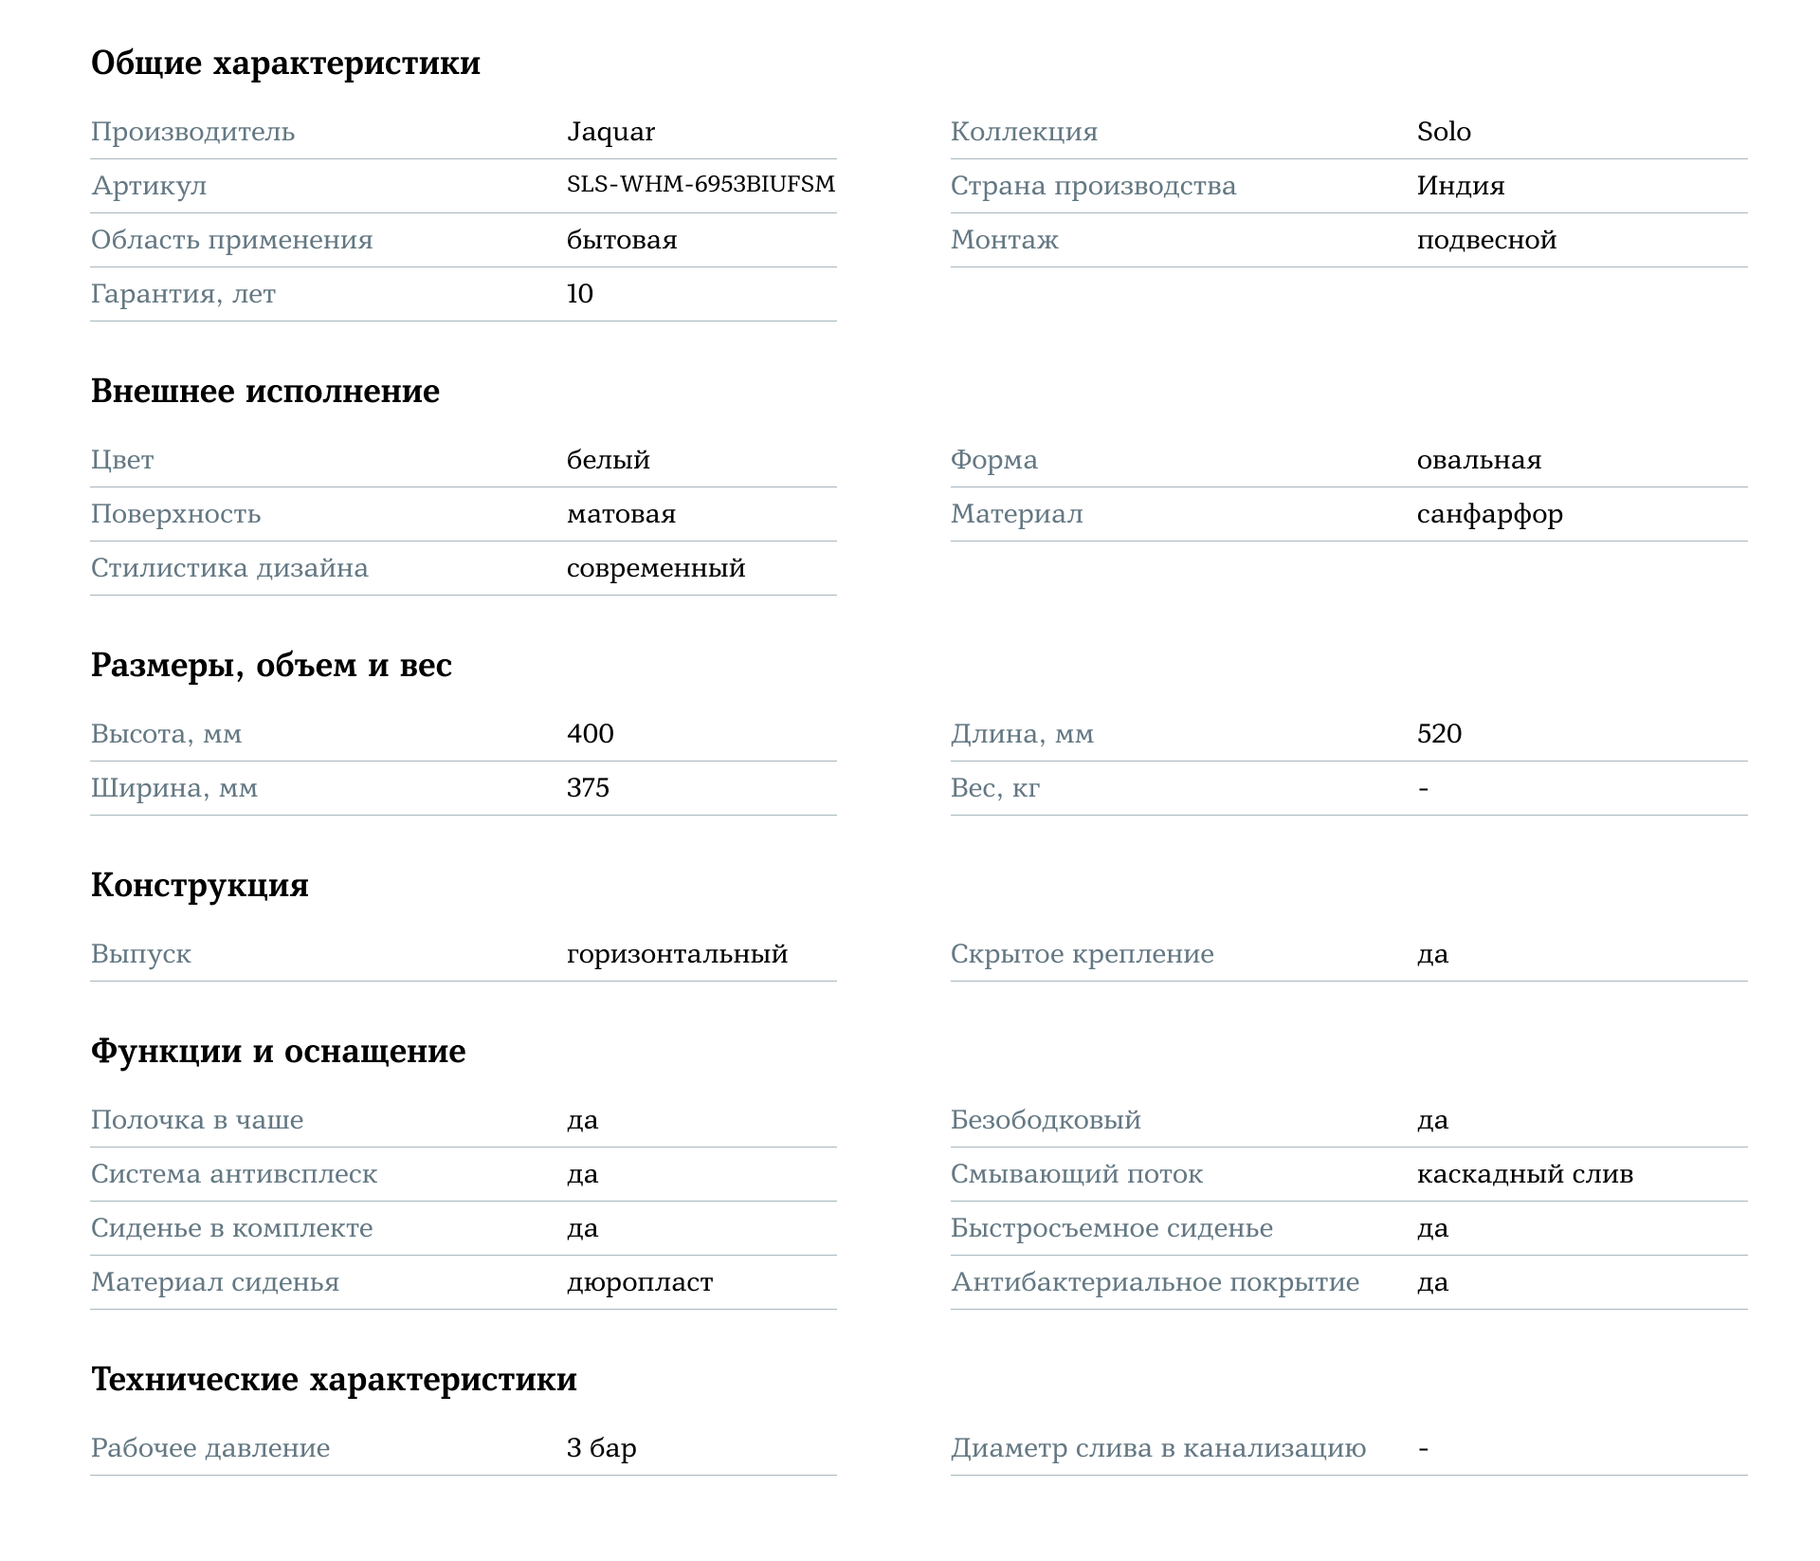Click the "Стилистика дизайна" label
Image resolution: width=1820 pixels, height=1561 pixels.
click(229, 568)
